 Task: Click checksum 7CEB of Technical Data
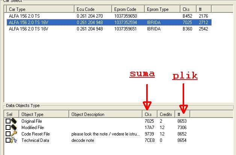(150, 140)
